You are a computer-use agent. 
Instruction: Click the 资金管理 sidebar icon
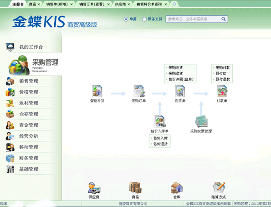click(x=10, y=125)
